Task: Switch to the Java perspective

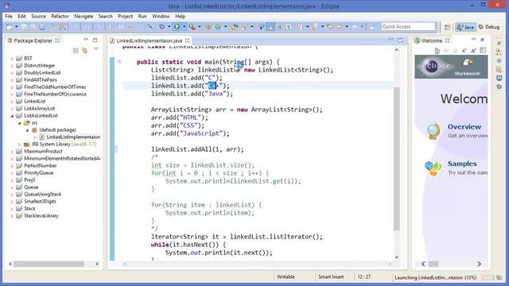Action: tap(465, 27)
